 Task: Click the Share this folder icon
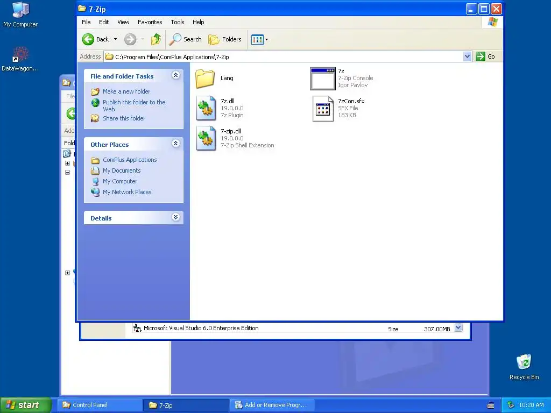coord(95,118)
